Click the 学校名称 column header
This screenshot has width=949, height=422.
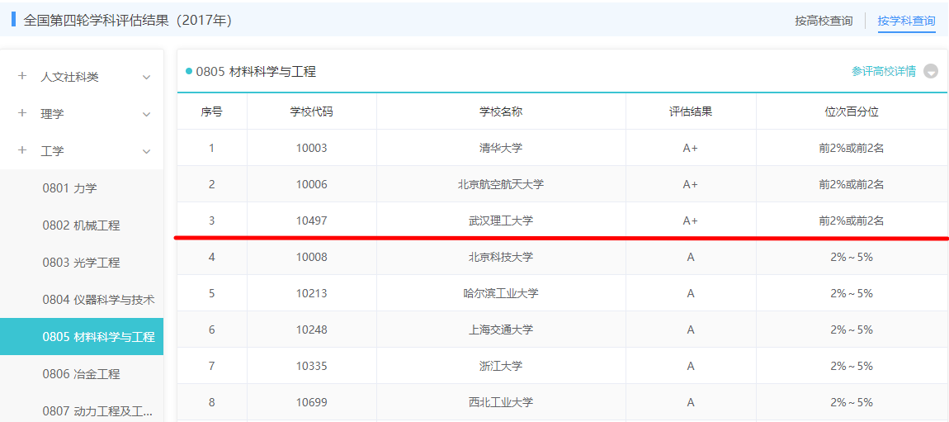[x=501, y=111]
